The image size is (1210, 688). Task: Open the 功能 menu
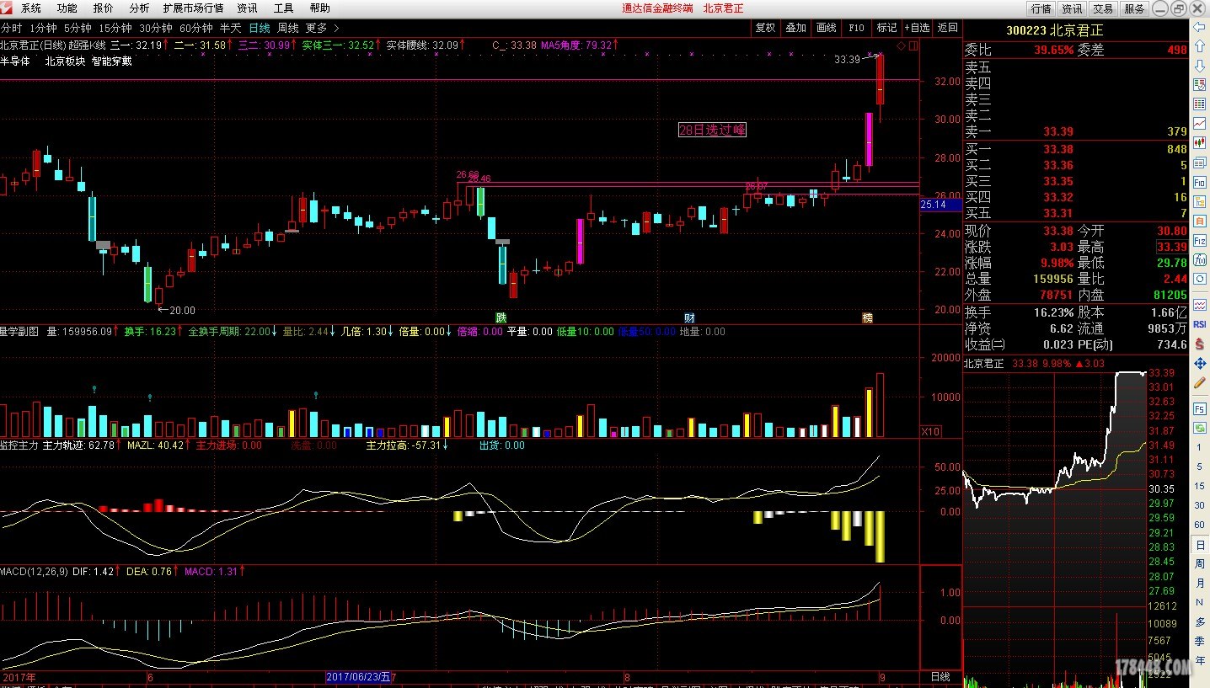(67, 8)
